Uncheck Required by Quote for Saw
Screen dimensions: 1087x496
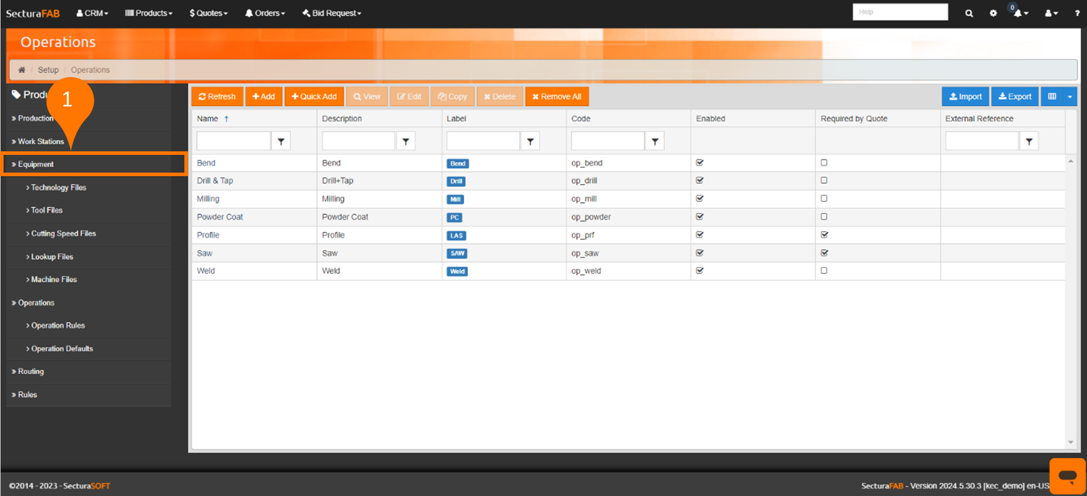824,253
